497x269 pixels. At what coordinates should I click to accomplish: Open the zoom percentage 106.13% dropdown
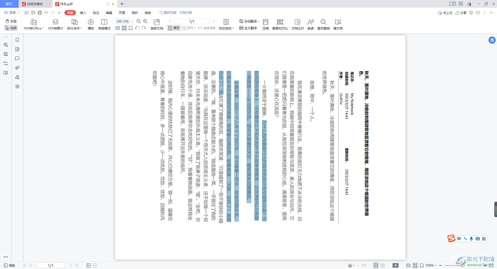[132, 21]
